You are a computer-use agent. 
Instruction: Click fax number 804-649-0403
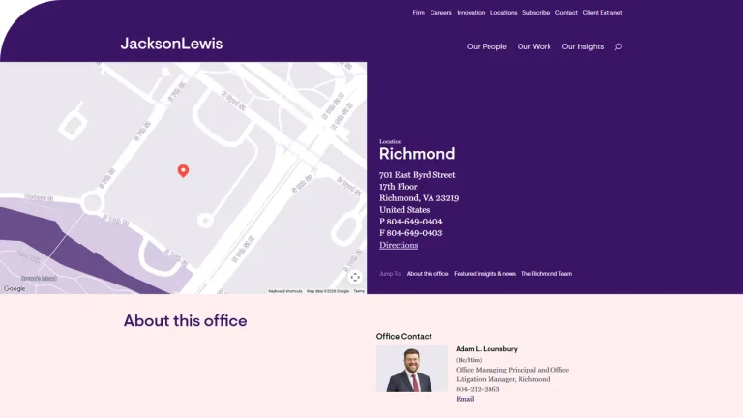click(x=414, y=233)
